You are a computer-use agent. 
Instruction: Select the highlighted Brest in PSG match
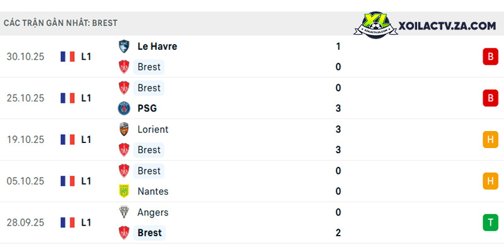click(x=149, y=88)
